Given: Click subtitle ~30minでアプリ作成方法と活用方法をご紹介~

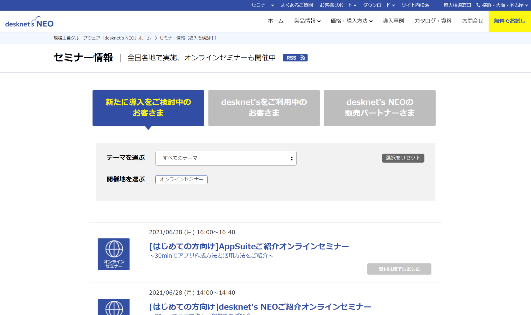Looking at the screenshot, I should coord(211,256).
